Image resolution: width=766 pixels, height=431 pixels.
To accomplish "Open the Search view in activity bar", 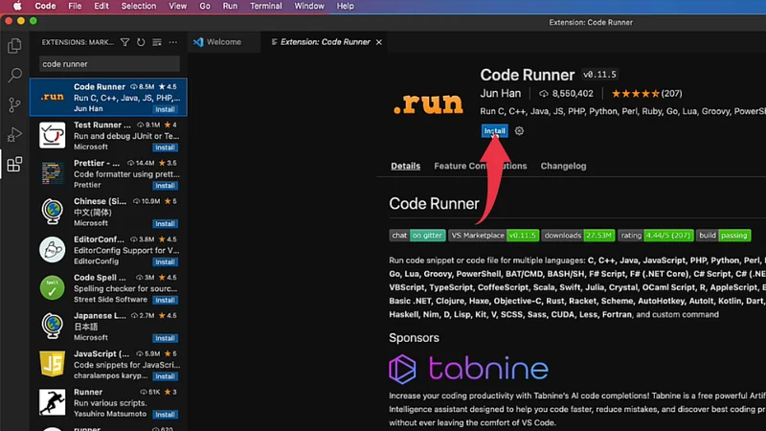I will (14, 75).
